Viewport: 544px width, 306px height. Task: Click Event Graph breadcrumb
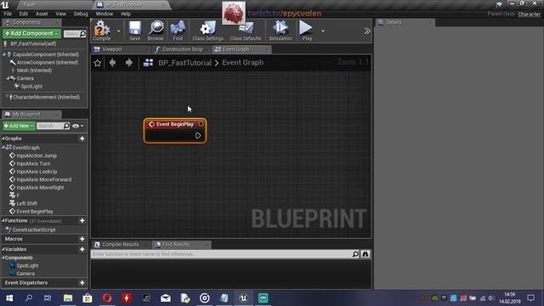243,63
